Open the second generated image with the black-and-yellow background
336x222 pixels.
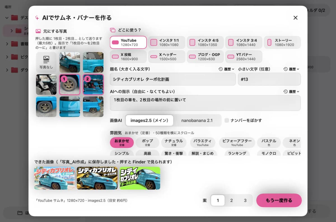[97, 178]
